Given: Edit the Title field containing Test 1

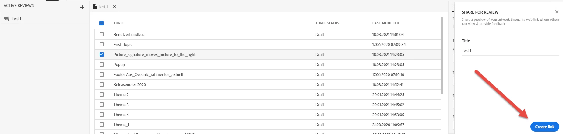Looking at the screenshot, I should tap(510, 50).
